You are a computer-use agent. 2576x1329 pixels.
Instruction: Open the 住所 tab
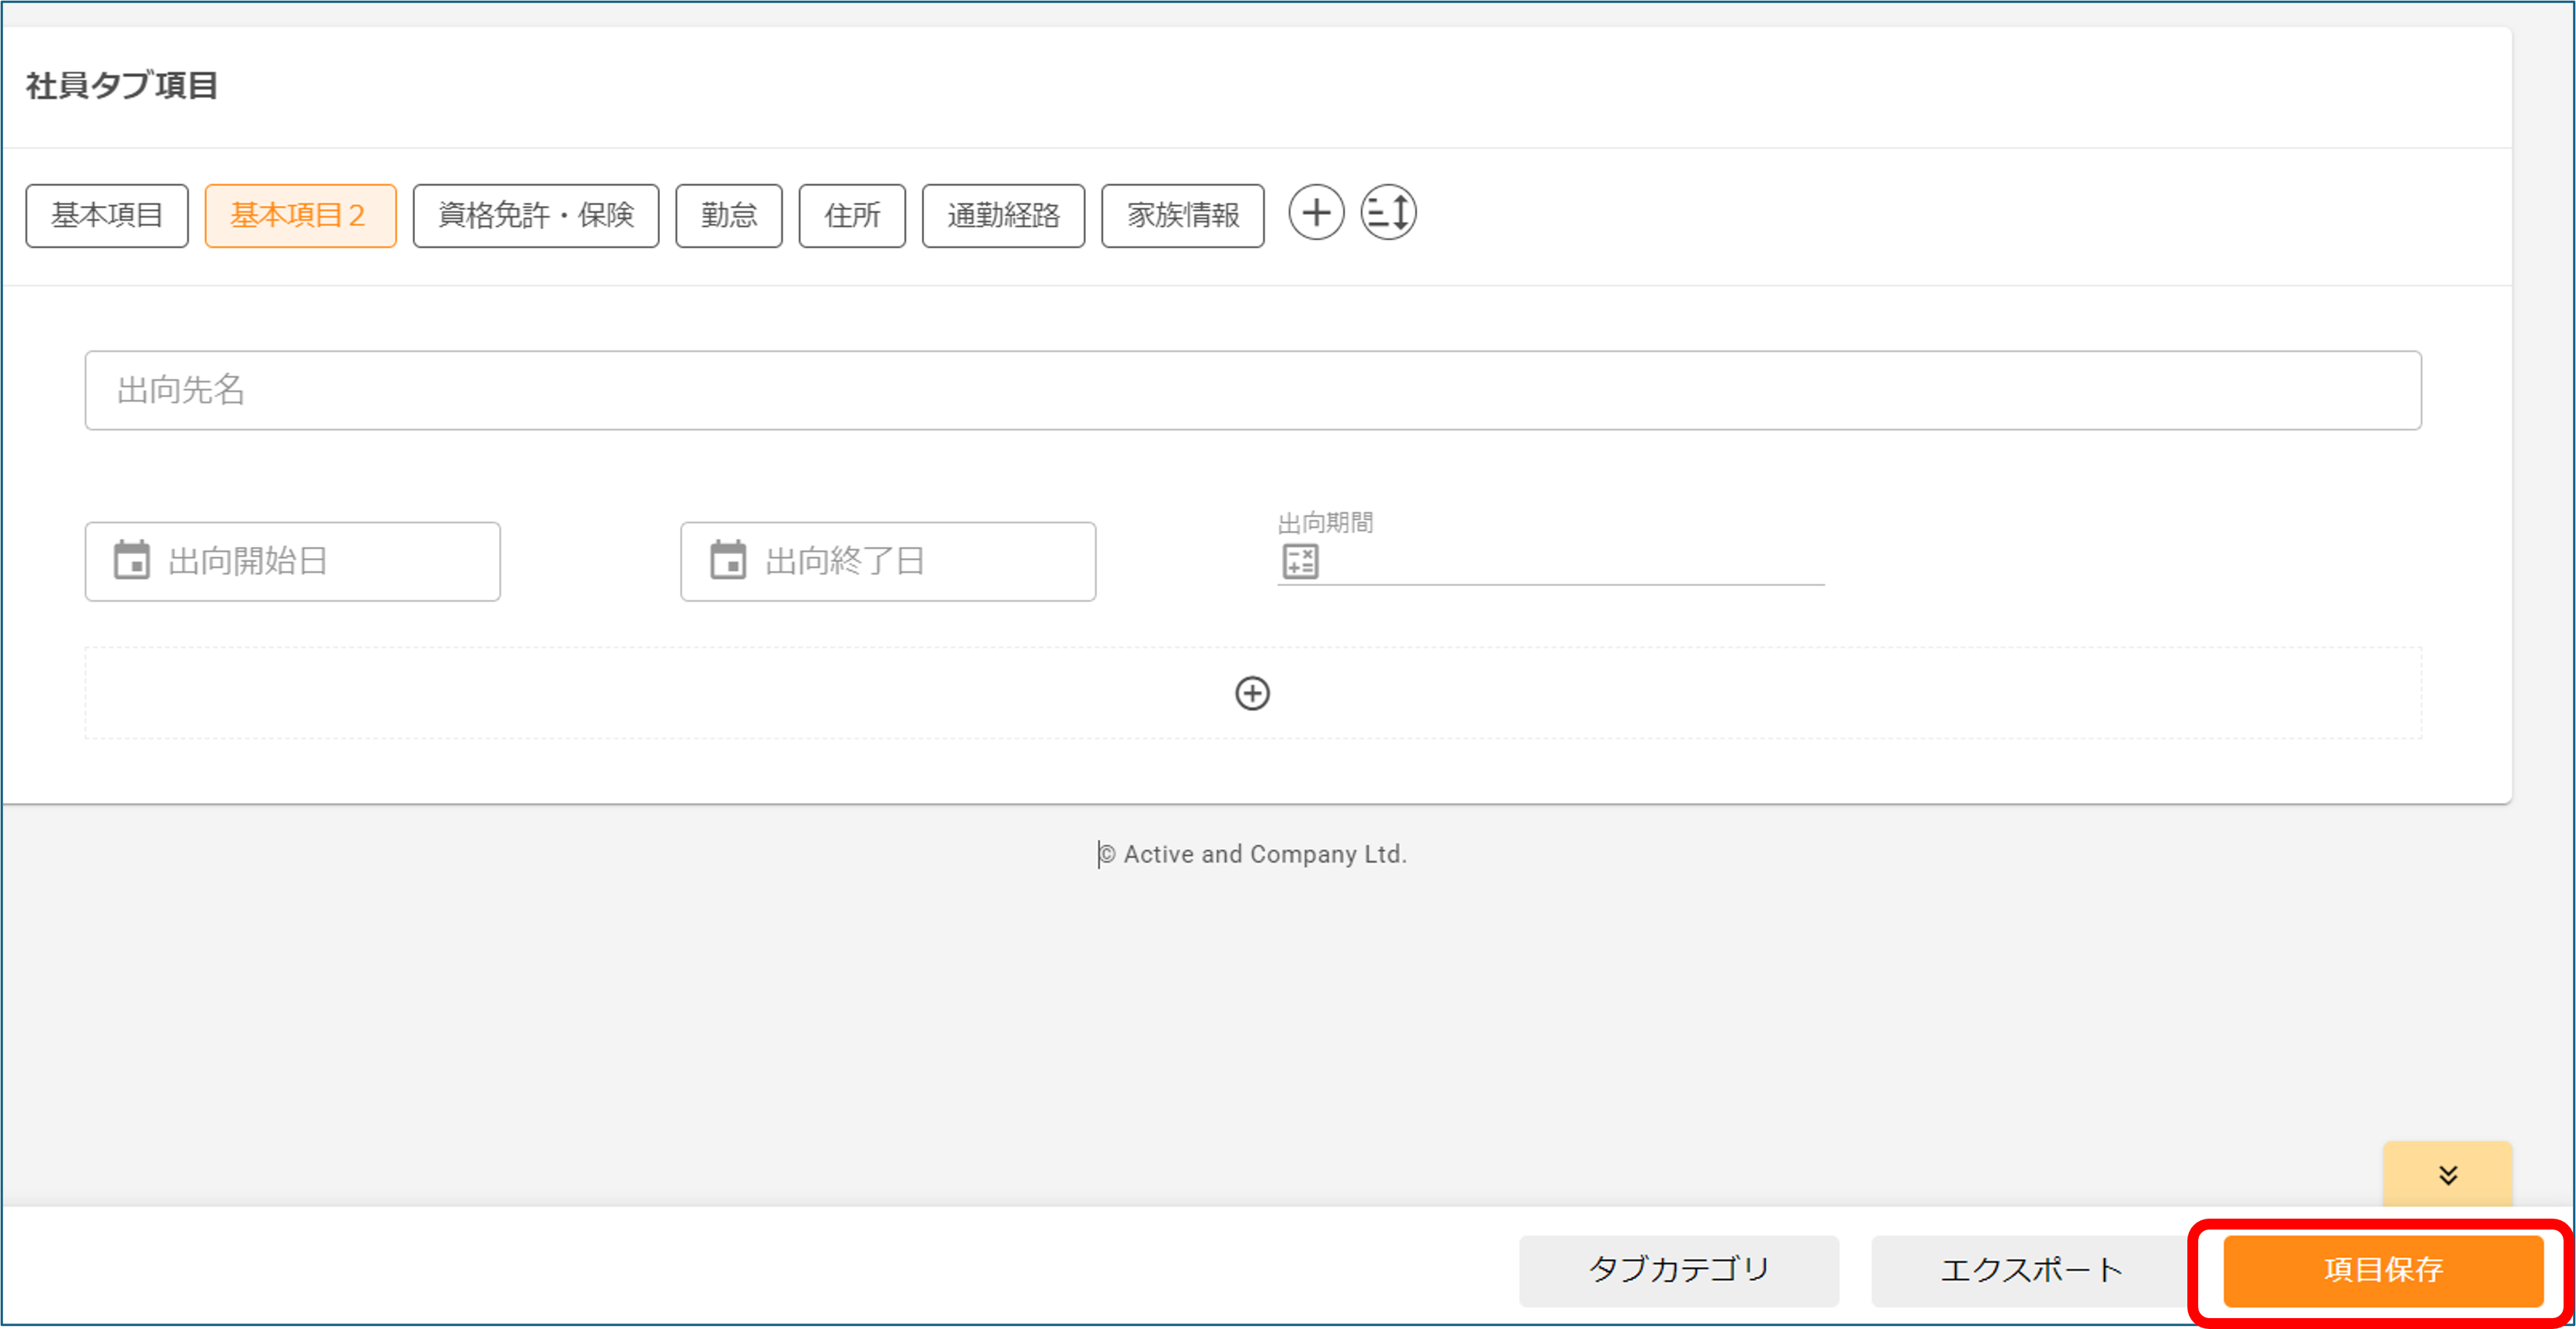(851, 215)
